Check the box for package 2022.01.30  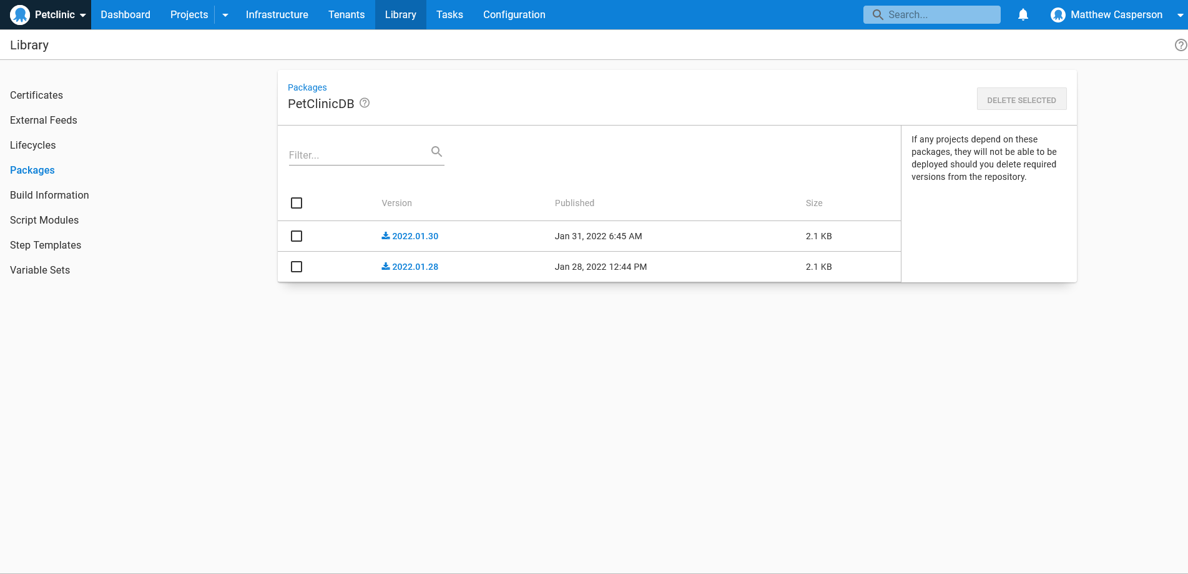point(297,236)
